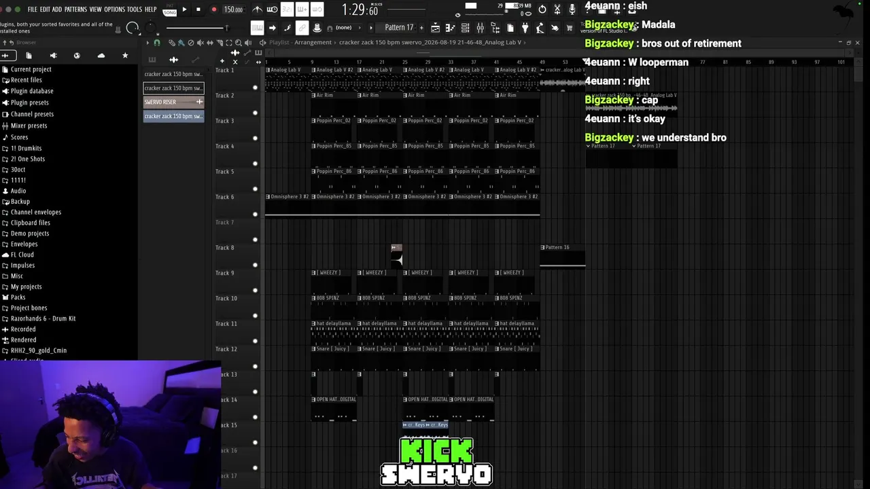
Task: Select the playlist mute tool
Action: pyautogui.click(x=200, y=43)
